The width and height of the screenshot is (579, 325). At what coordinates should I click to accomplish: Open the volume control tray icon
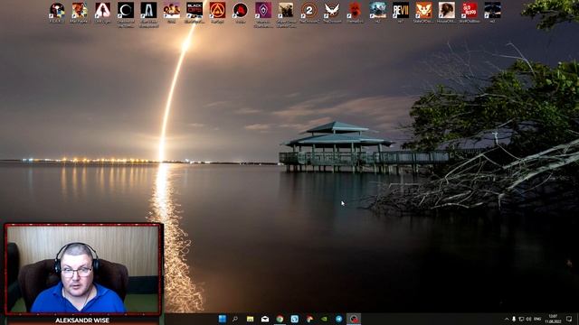(528, 319)
